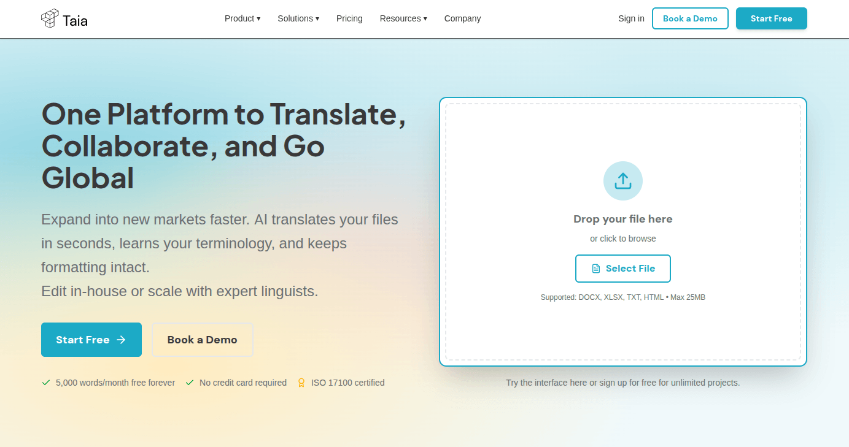Viewport: 849px width, 447px height.
Task: Click '5,000 words/month free forever' text
Action: 115,383
